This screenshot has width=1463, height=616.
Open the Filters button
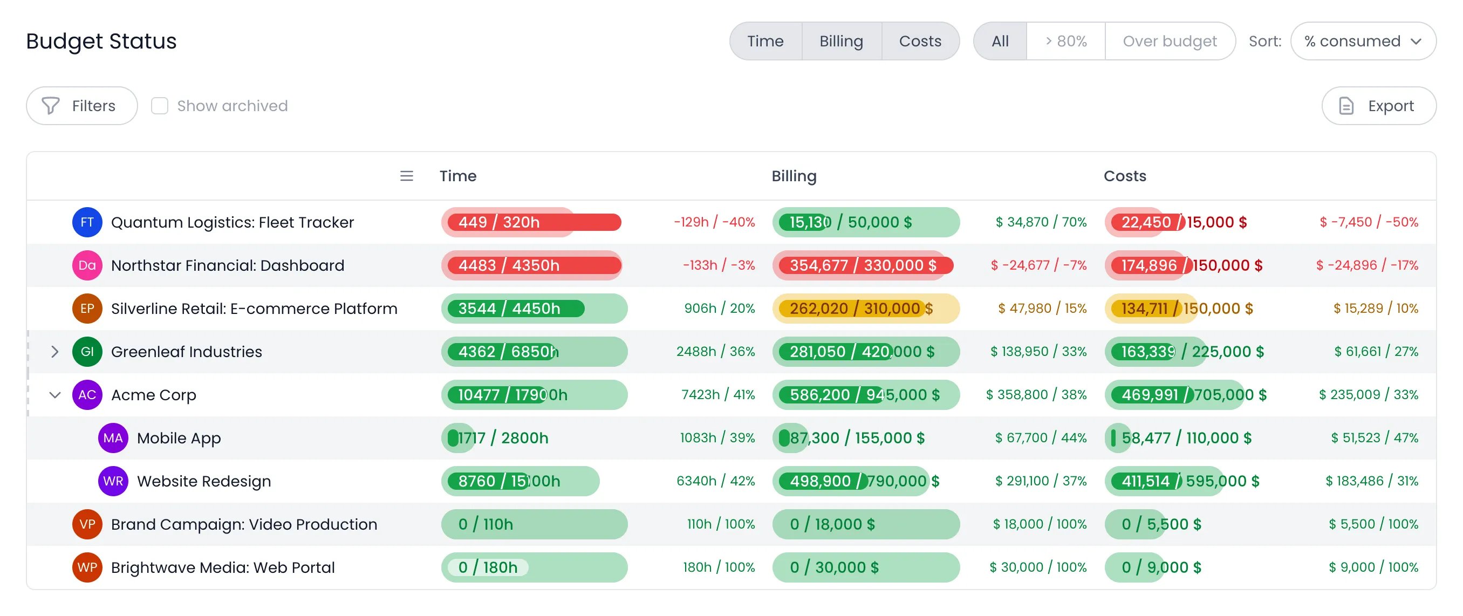(x=82, y=106)
